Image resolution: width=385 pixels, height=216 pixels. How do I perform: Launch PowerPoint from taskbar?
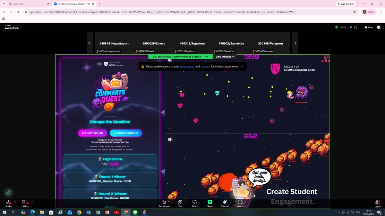[x=107, y=212]
